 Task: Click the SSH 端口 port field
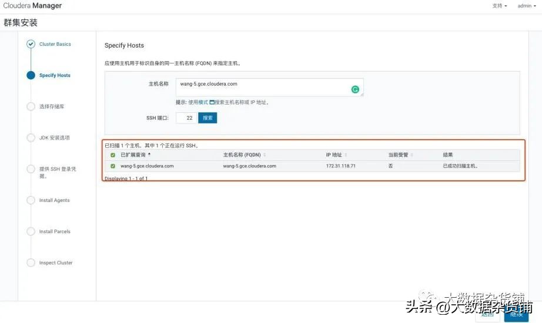pos(186,118)
